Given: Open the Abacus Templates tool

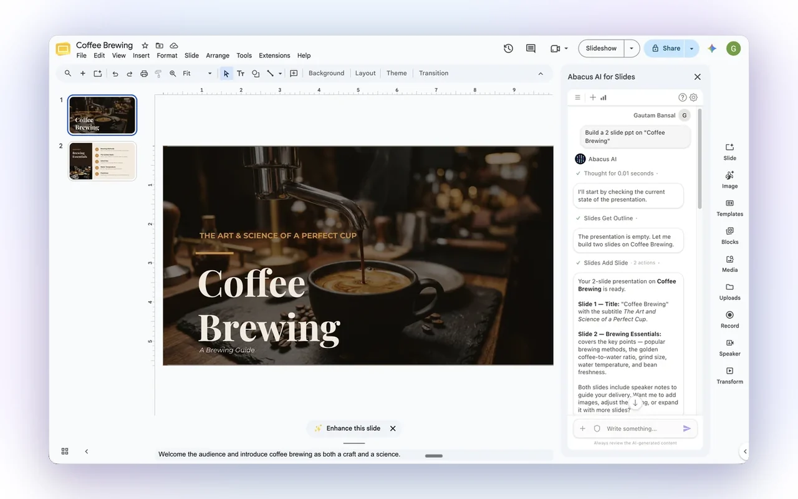Looking at the screenshot, I should 729,208.
